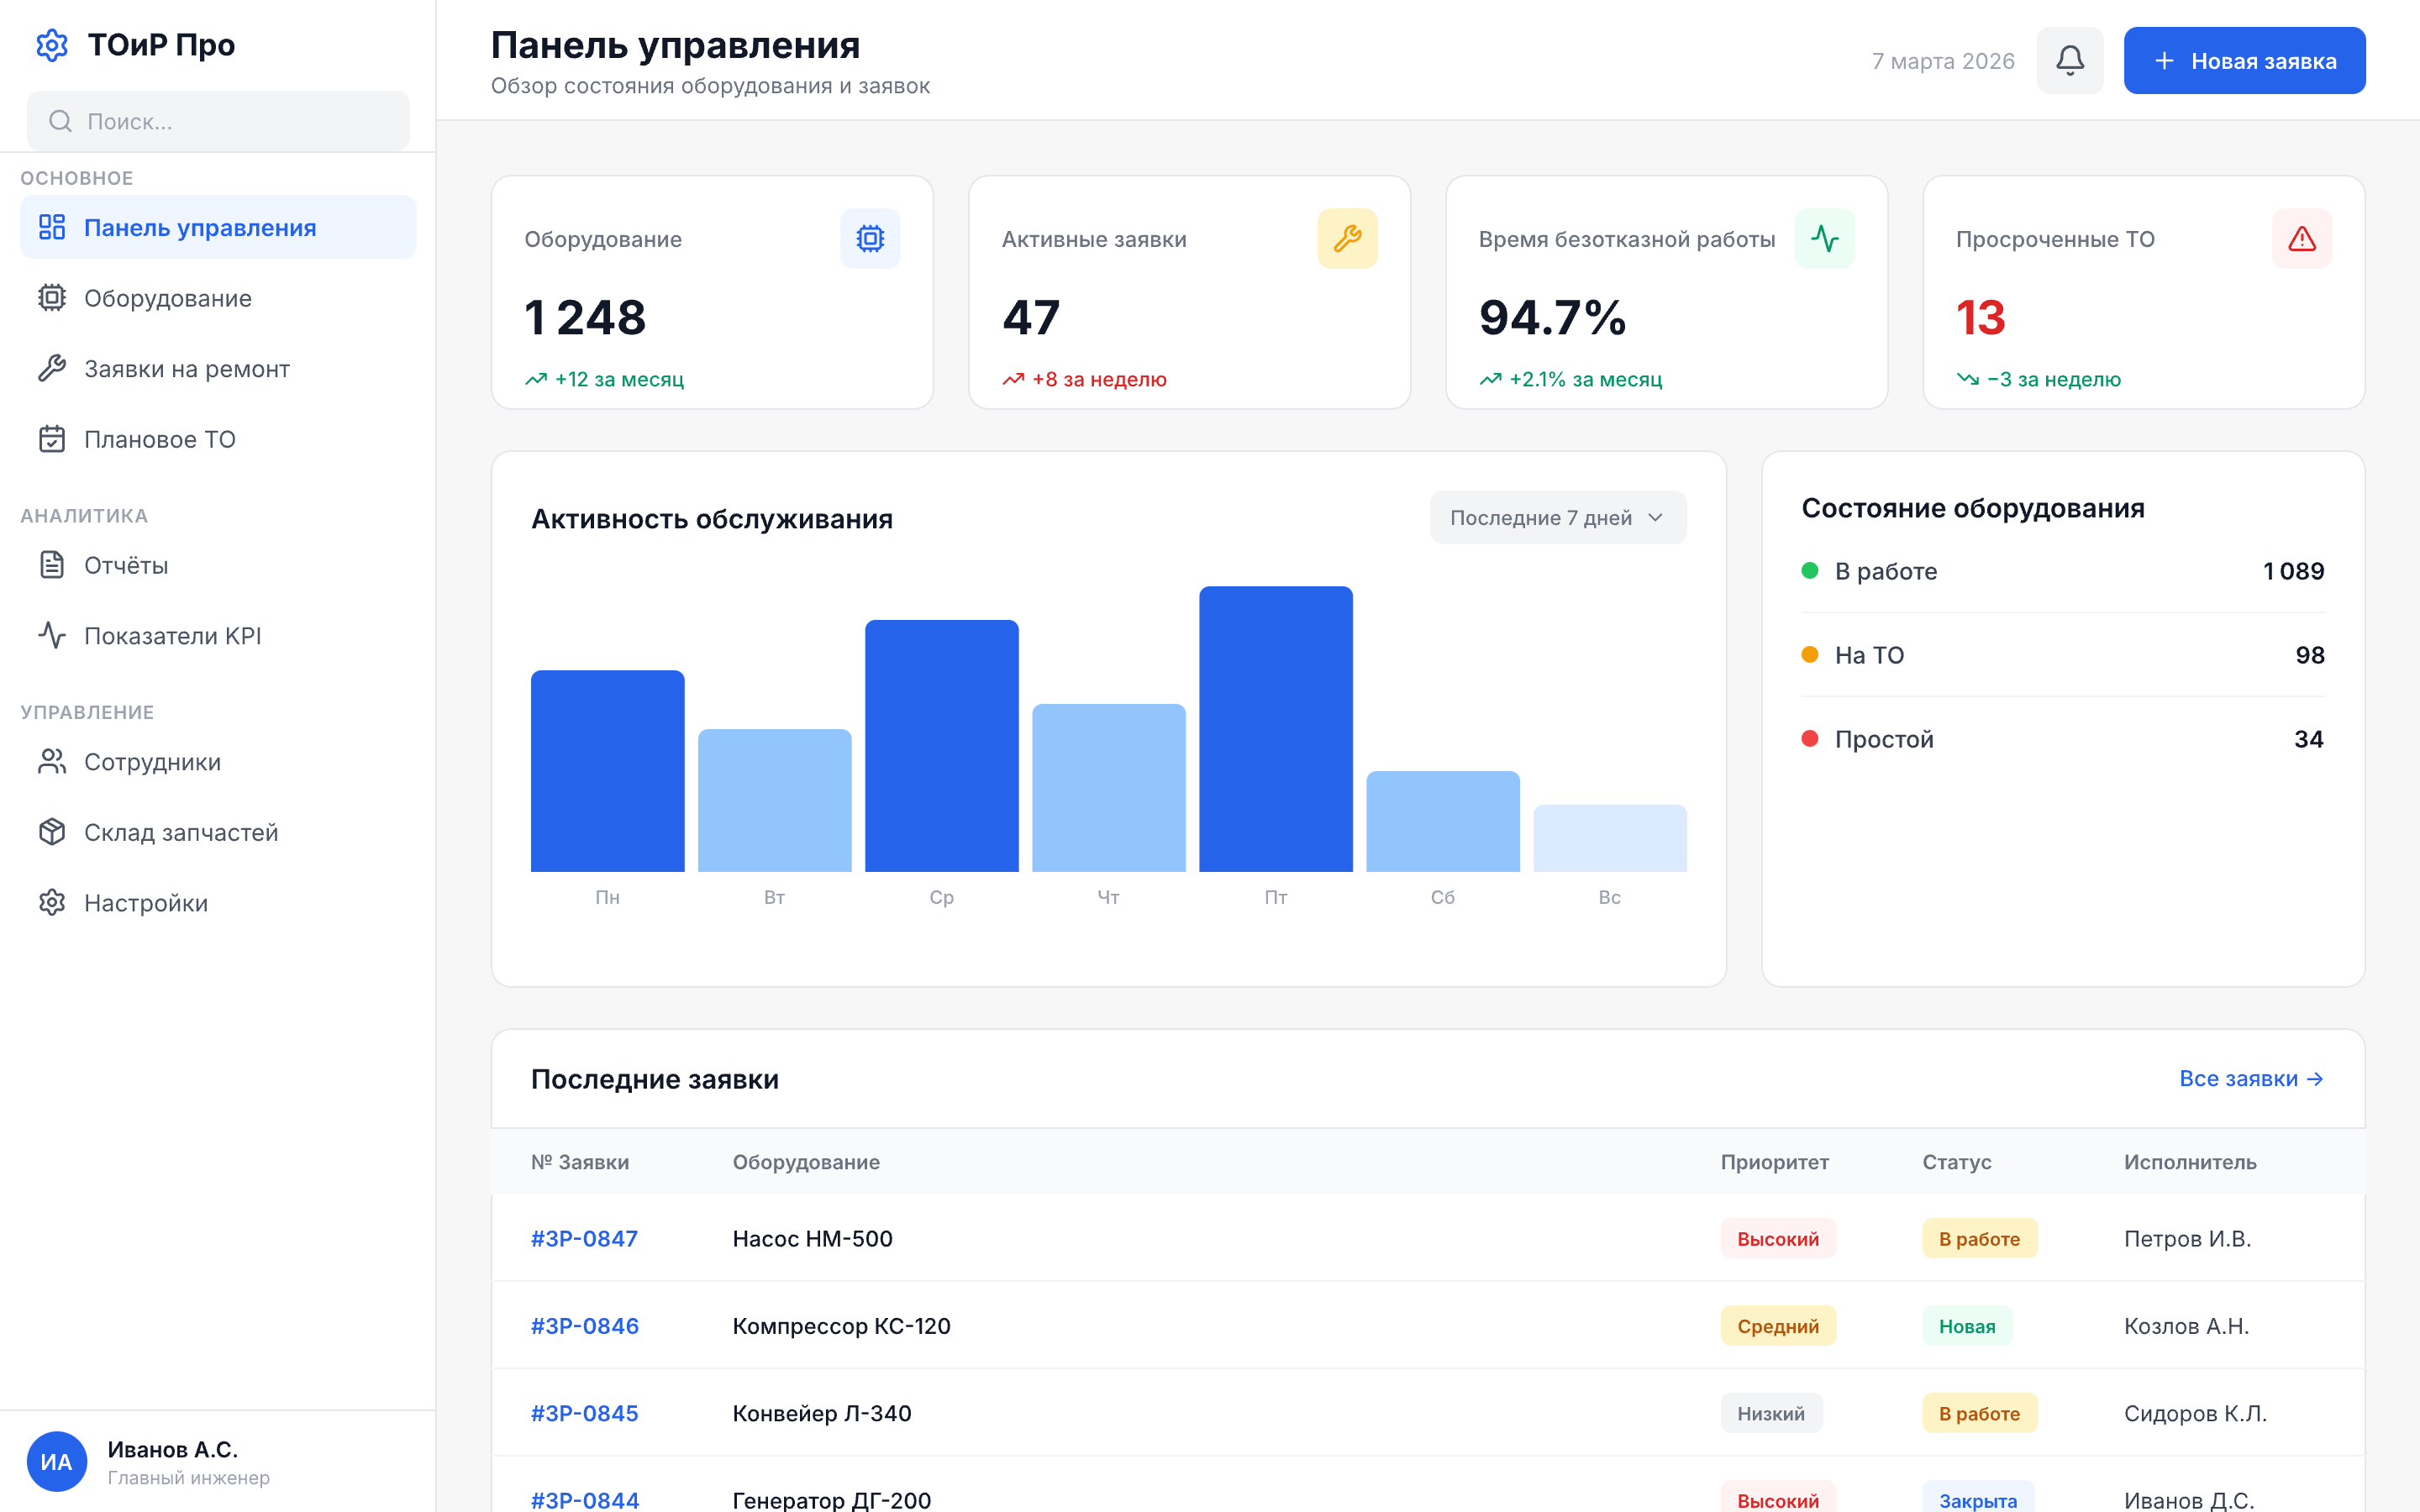Click the downward trend arrow next to −3 за неделю
Image resolution: width=2420 pixels, height=1512 pixels.
tap(1968, 379)
